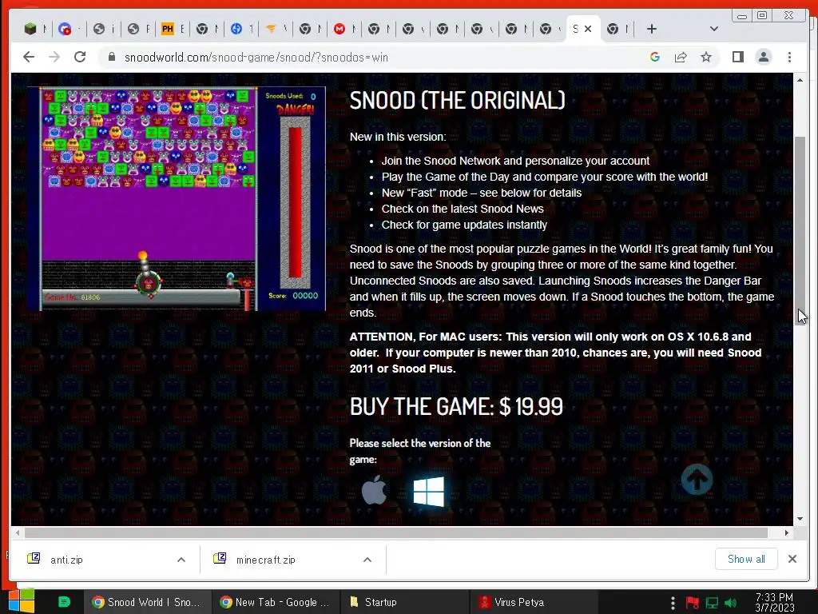
Task: Close the downloads bar
Action: coord(792,559)
